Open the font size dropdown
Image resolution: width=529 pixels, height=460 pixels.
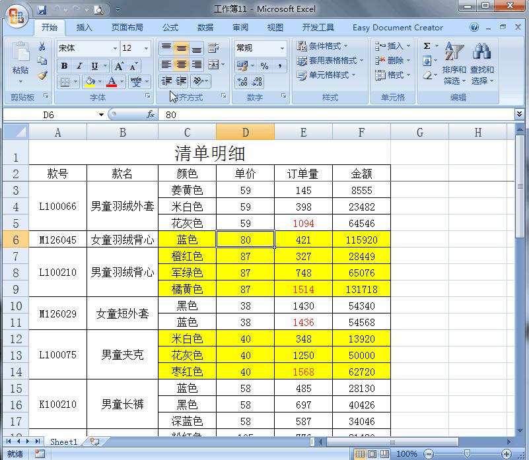[145, 48]
